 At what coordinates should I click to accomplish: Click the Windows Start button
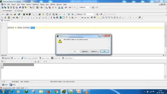tap(3, 92)
